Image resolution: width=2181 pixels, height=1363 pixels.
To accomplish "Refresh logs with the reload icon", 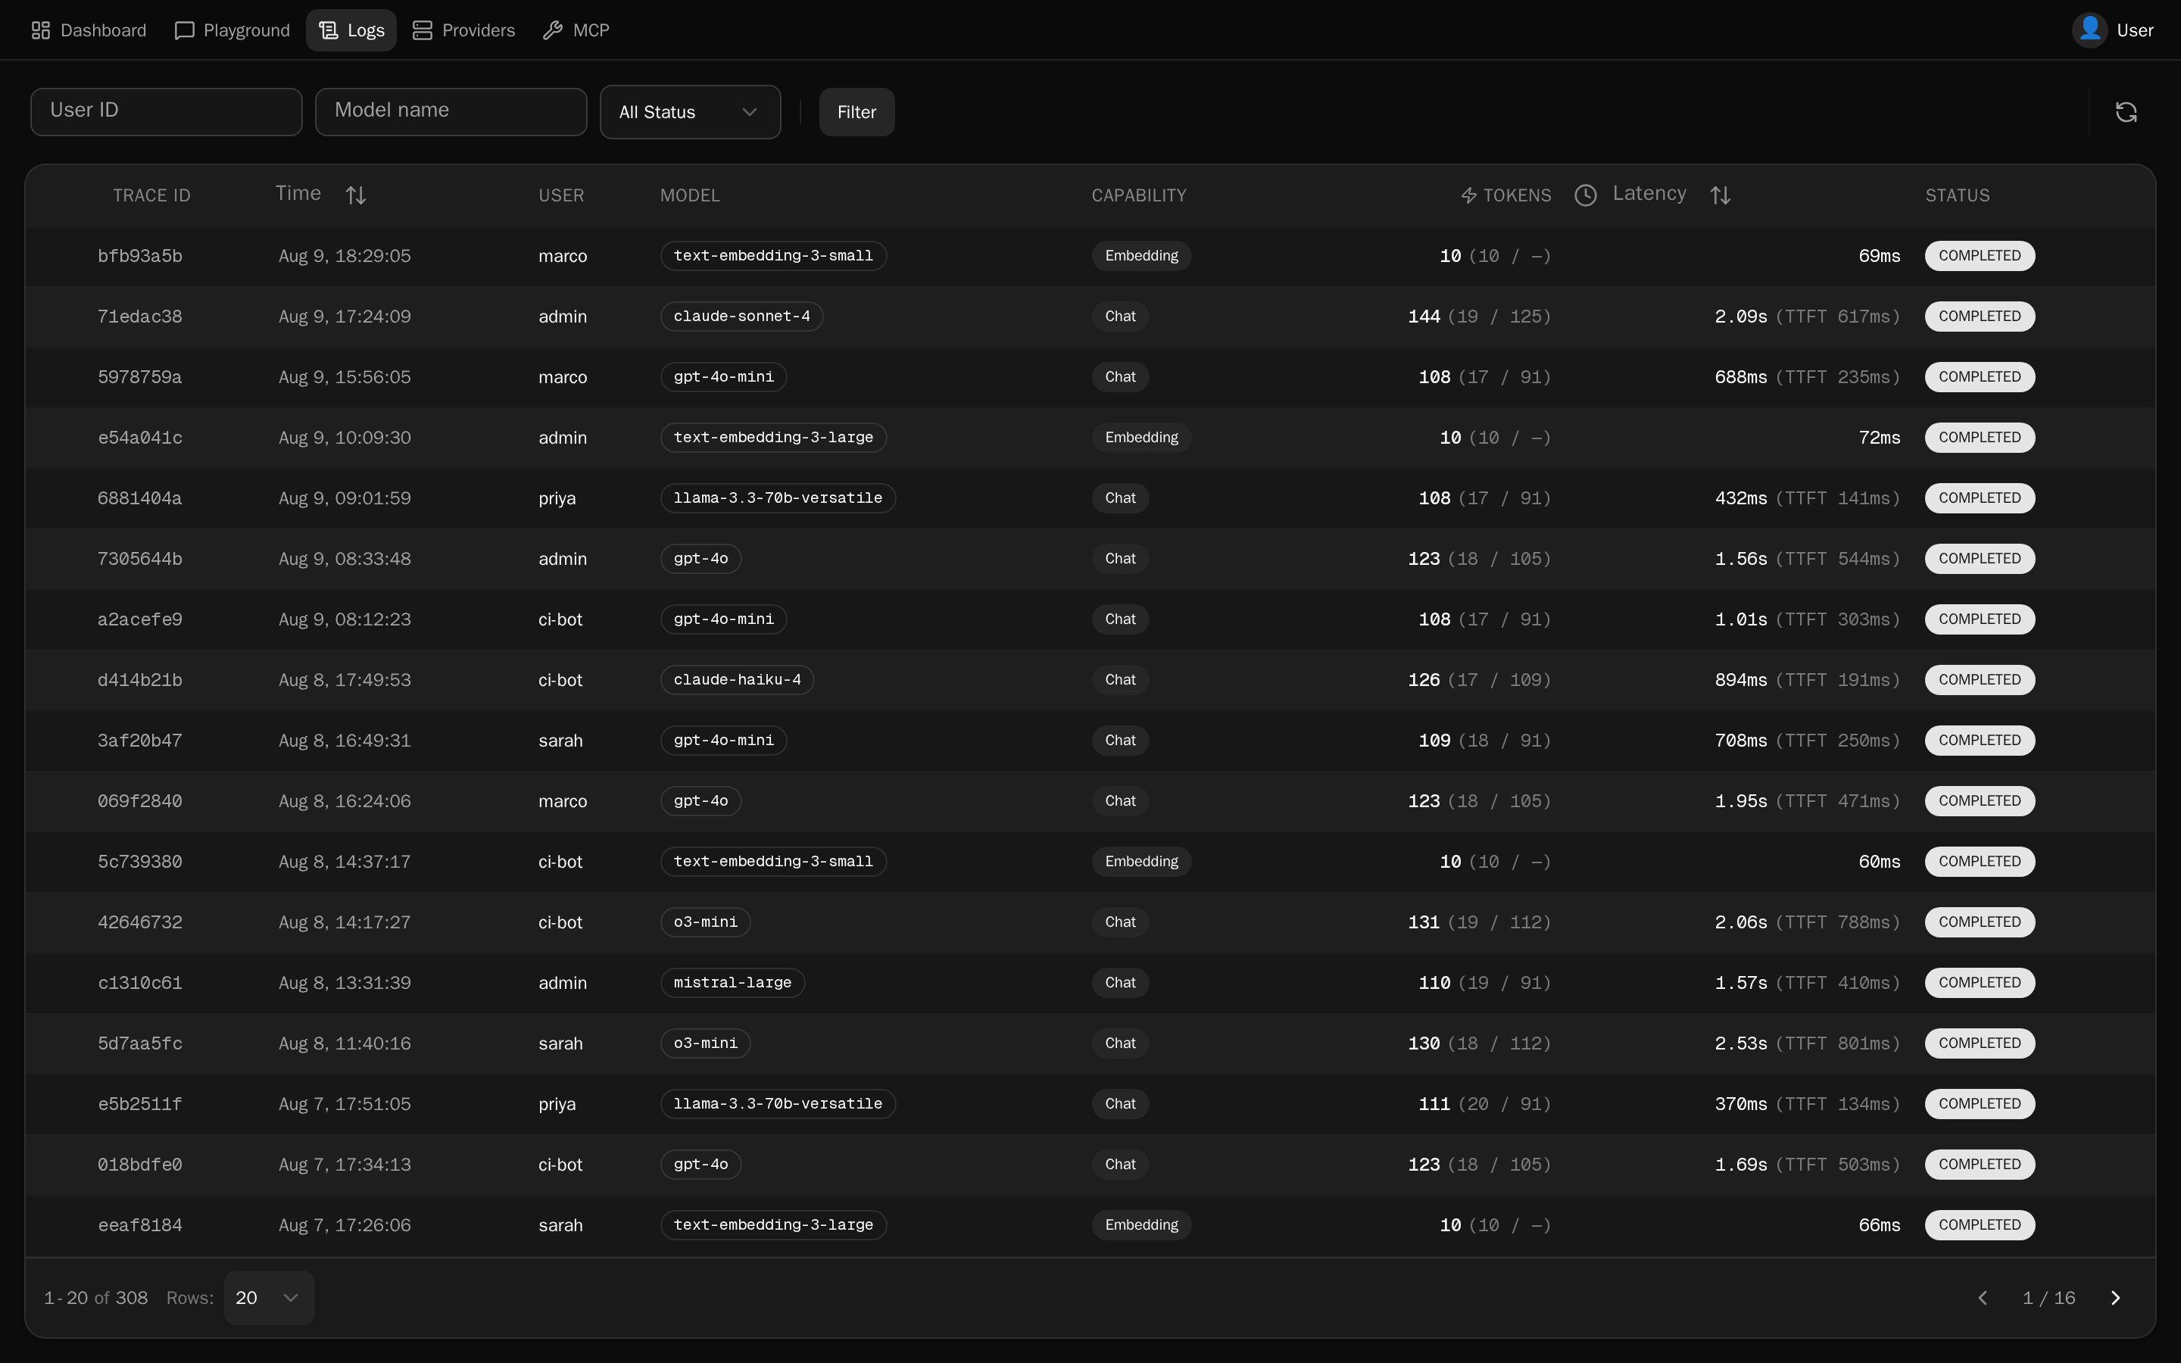I will point(2126,112).
